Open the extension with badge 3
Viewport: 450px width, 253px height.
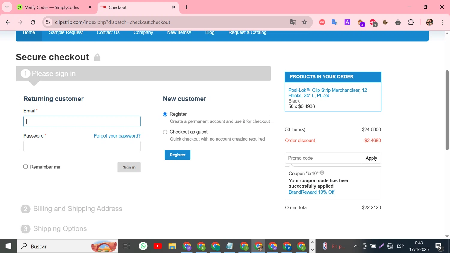point(361,23)
